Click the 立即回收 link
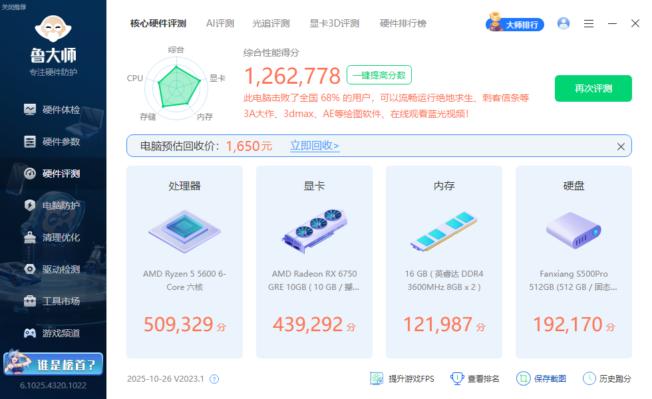This screenshot has height=399, width=652. 315,146
